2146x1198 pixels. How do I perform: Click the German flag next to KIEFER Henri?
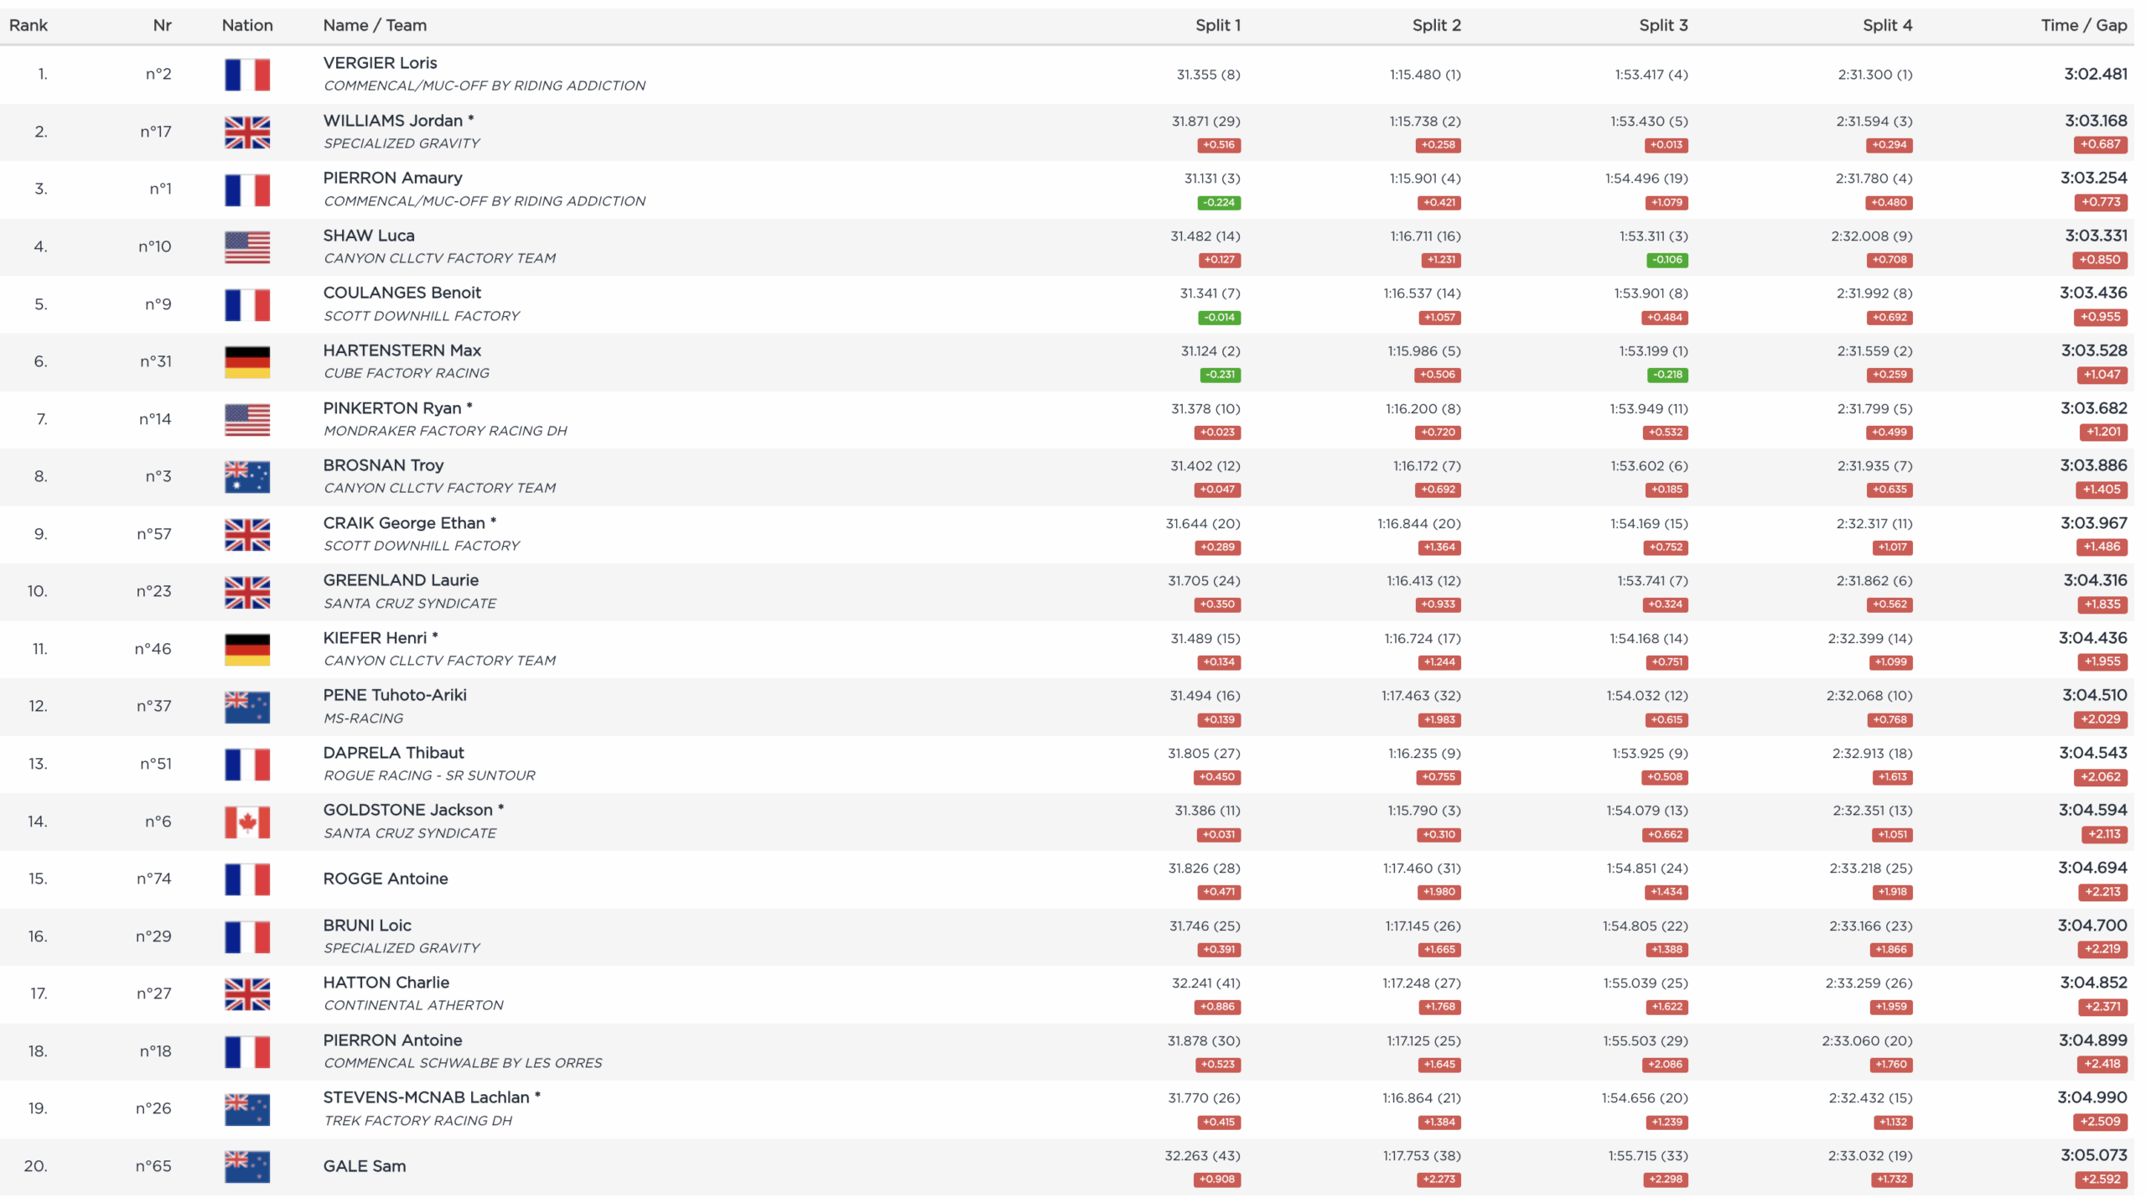247,650
